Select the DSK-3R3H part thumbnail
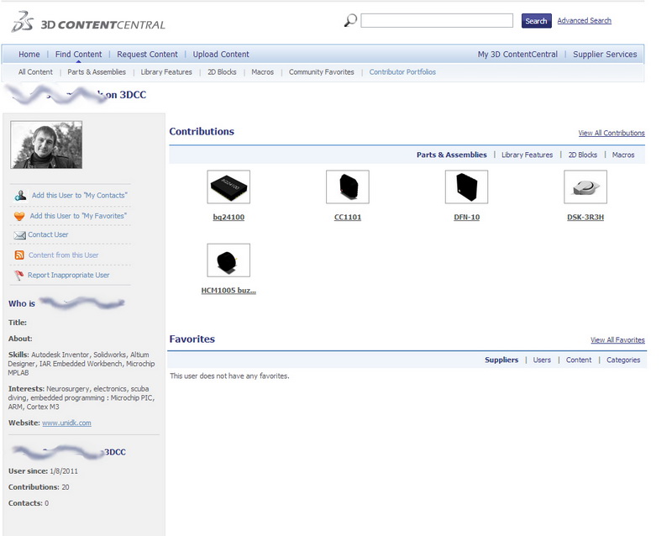 pyautogui.click(x=585, y=187)
